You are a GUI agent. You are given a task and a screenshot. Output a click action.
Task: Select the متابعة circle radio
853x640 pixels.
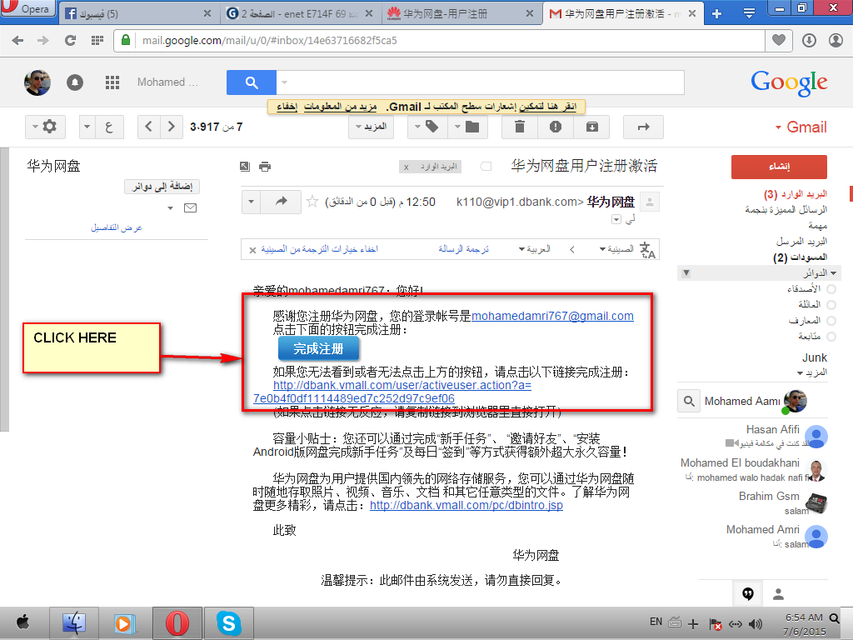831,337
